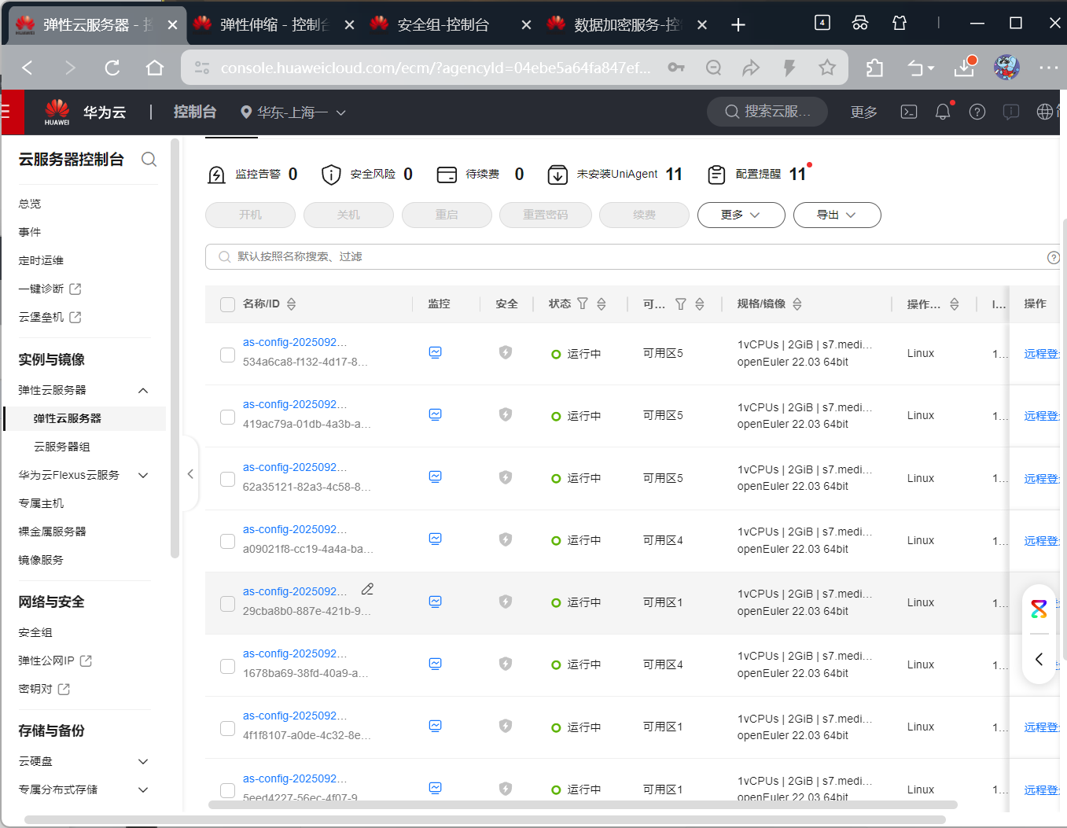The height and width of the screenshot is (828, 1067).
Task: Open browser extensions puzzle icon
Action: 874,68
